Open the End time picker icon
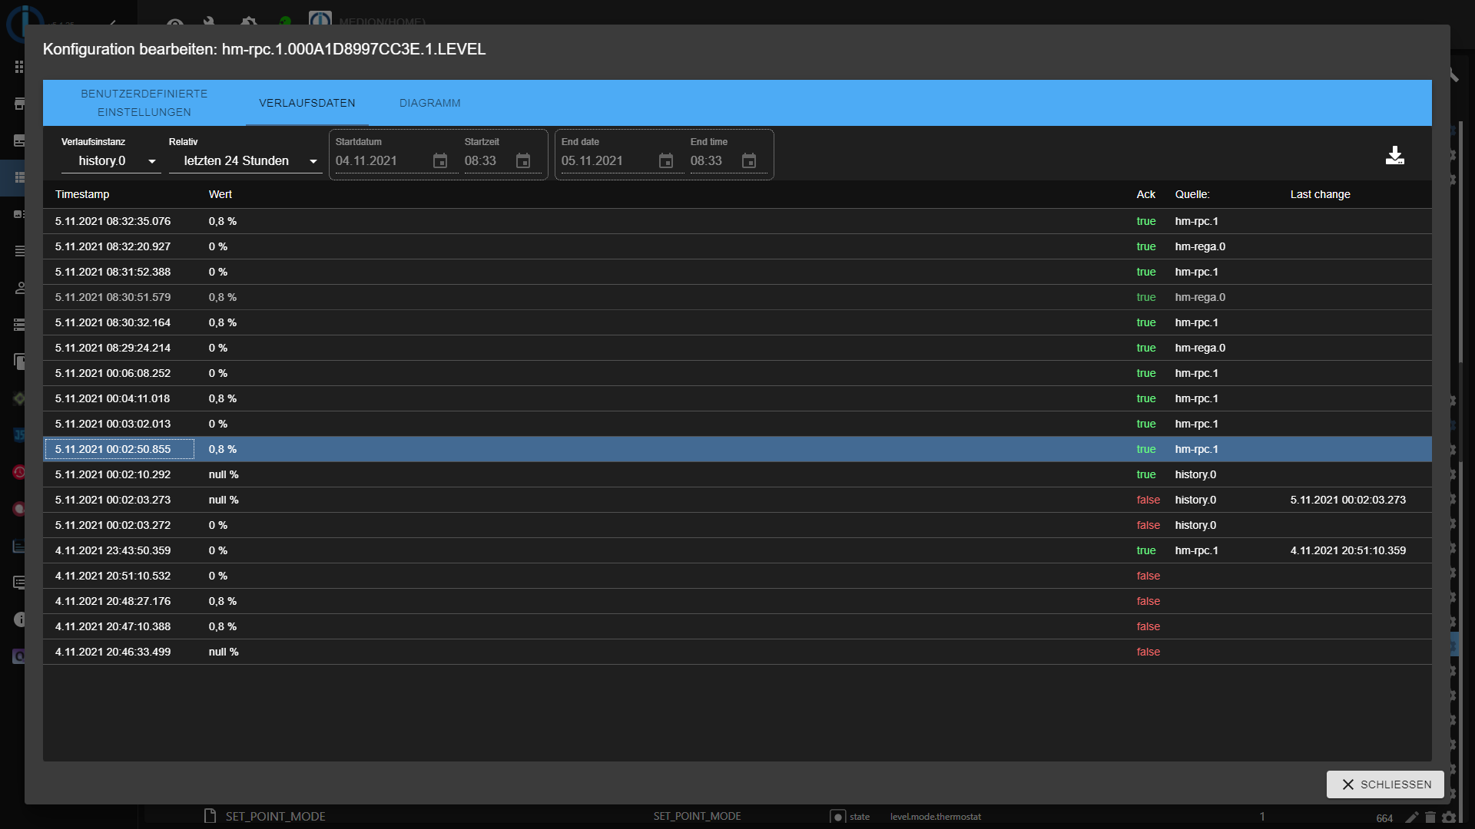Screen dimensions: 1475x829 (749, 161)
